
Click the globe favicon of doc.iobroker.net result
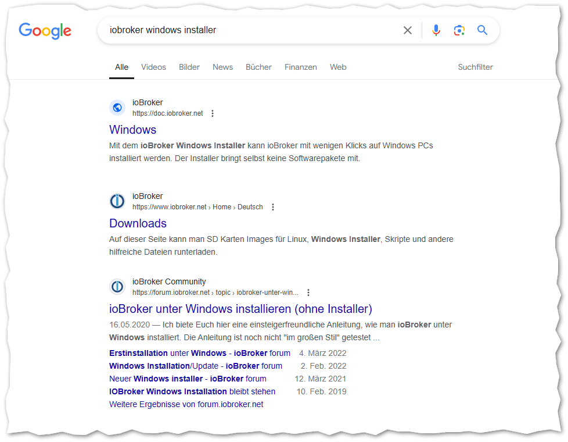point(117,108)
